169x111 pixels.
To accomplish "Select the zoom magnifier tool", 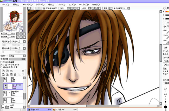I will coord(168,26).
